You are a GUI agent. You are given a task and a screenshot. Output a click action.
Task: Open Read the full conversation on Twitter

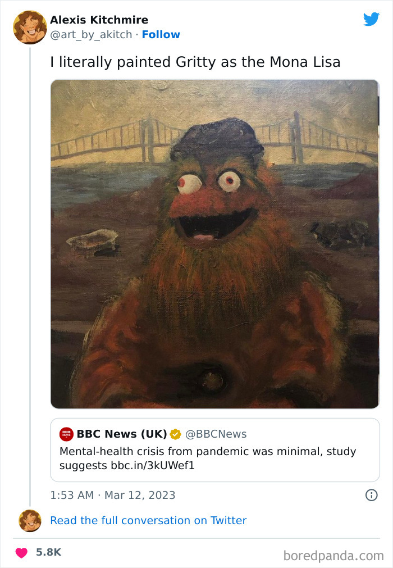[x=148, y=521]
